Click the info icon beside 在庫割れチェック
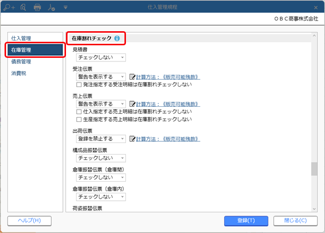 click(x=117, y=38)
